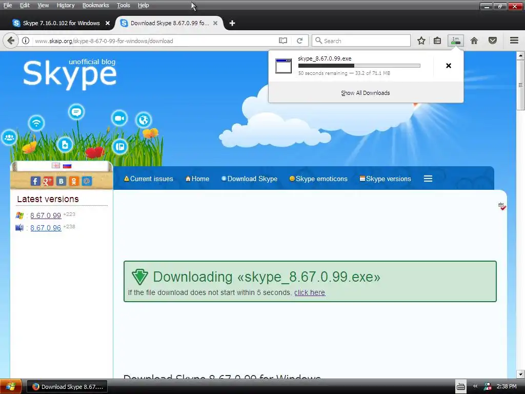Click the browser Back arrow button
Viewport: 525px width, 394px height.
(x=11, y=41)
